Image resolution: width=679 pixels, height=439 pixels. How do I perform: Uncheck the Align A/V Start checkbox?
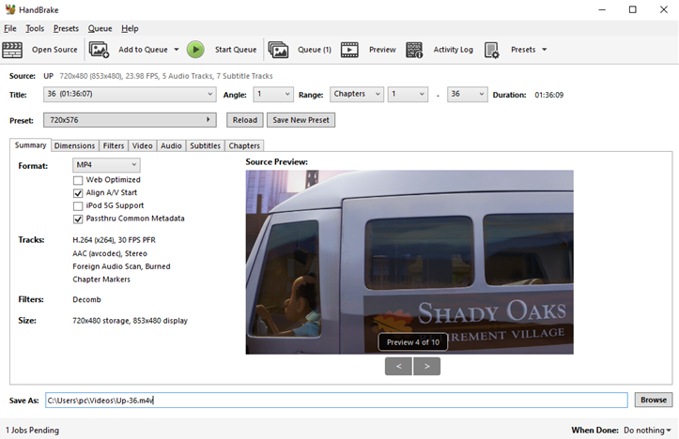click(x=78, y=193)
